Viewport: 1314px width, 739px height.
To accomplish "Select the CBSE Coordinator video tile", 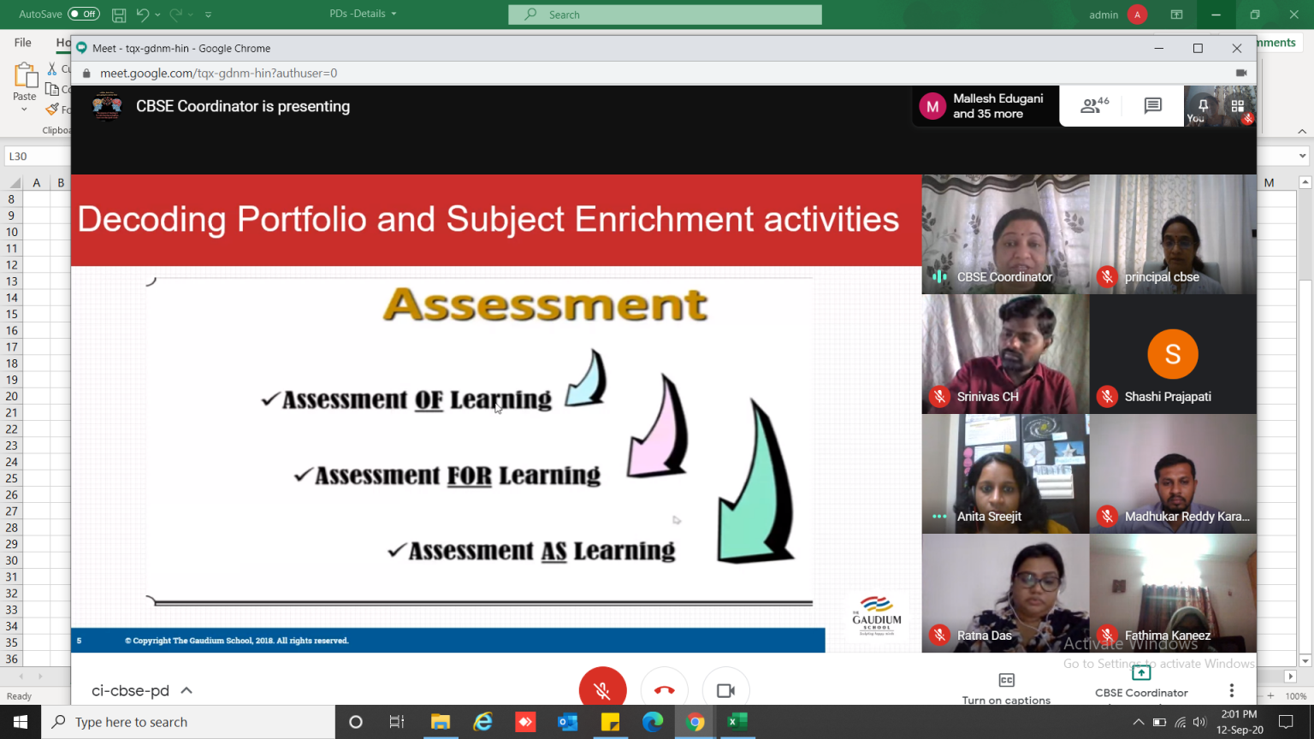I will coord(1005,234).
